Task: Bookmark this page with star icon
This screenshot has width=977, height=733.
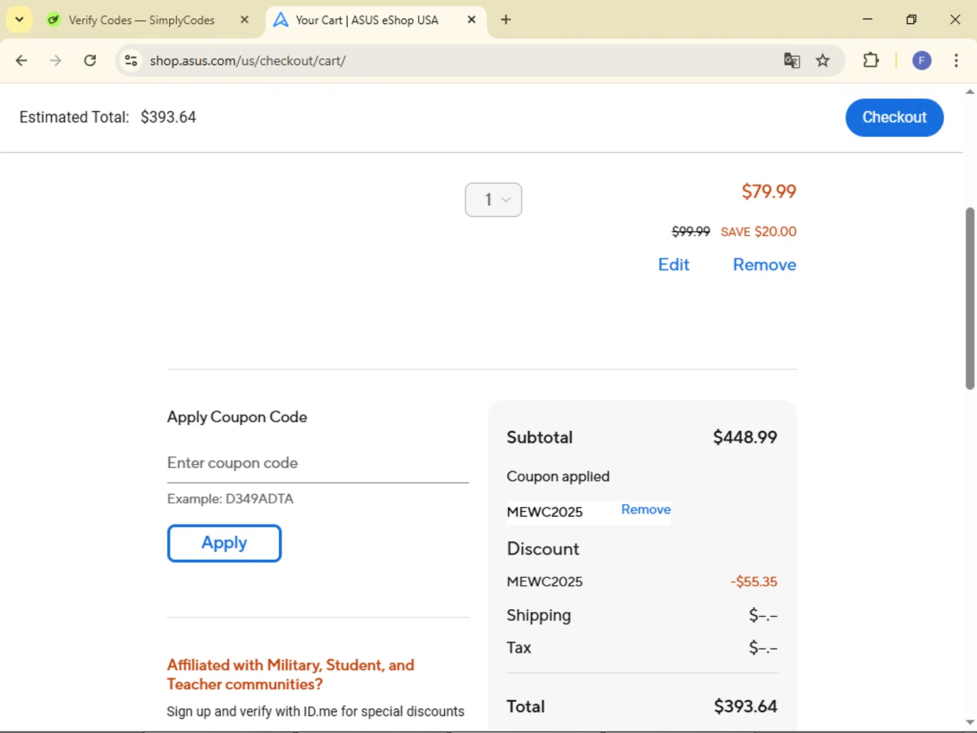Action: click(823, 61)
